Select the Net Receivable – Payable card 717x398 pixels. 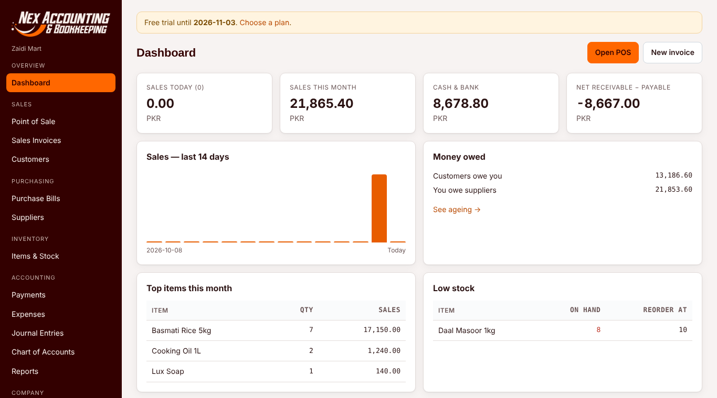click(634, 103)
